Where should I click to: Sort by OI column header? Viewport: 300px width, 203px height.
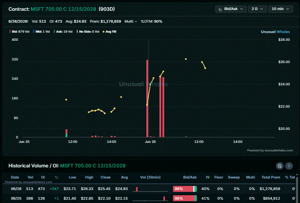(x=43, y=177)
